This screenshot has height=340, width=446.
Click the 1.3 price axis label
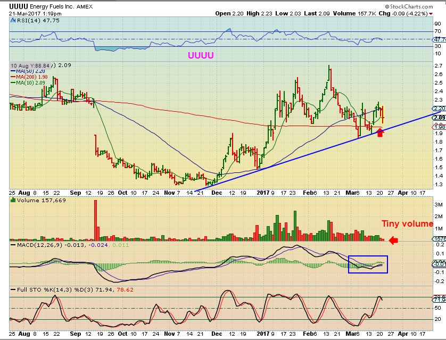[x=439, y=185]
